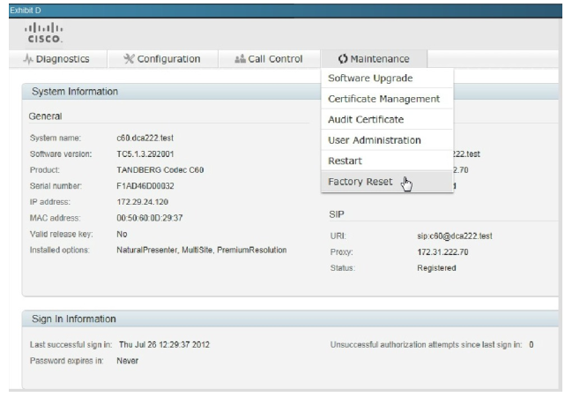Viewport: 565px width, 397px height.
Task: Select Restart in Maintenance menu
Action: [x=345, y=161]
